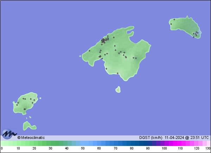Click the legend value 120

tap(197, 148)
